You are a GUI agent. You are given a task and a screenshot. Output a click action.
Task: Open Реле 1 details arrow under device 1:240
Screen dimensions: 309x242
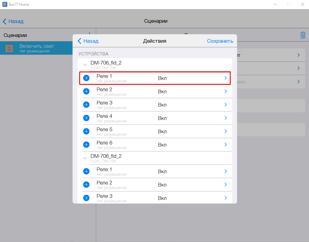click(x=226, y=171)
